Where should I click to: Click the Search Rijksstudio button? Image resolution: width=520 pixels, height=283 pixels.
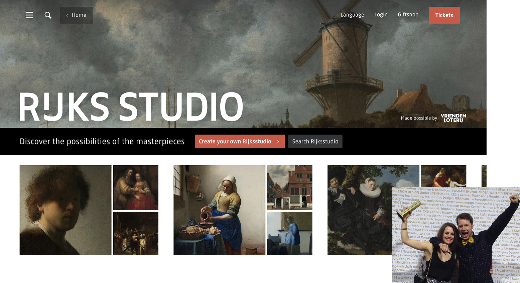tap(315, 141)
